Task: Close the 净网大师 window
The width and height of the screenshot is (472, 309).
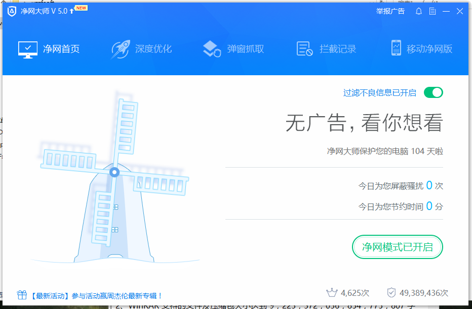Action: point(460,12)
